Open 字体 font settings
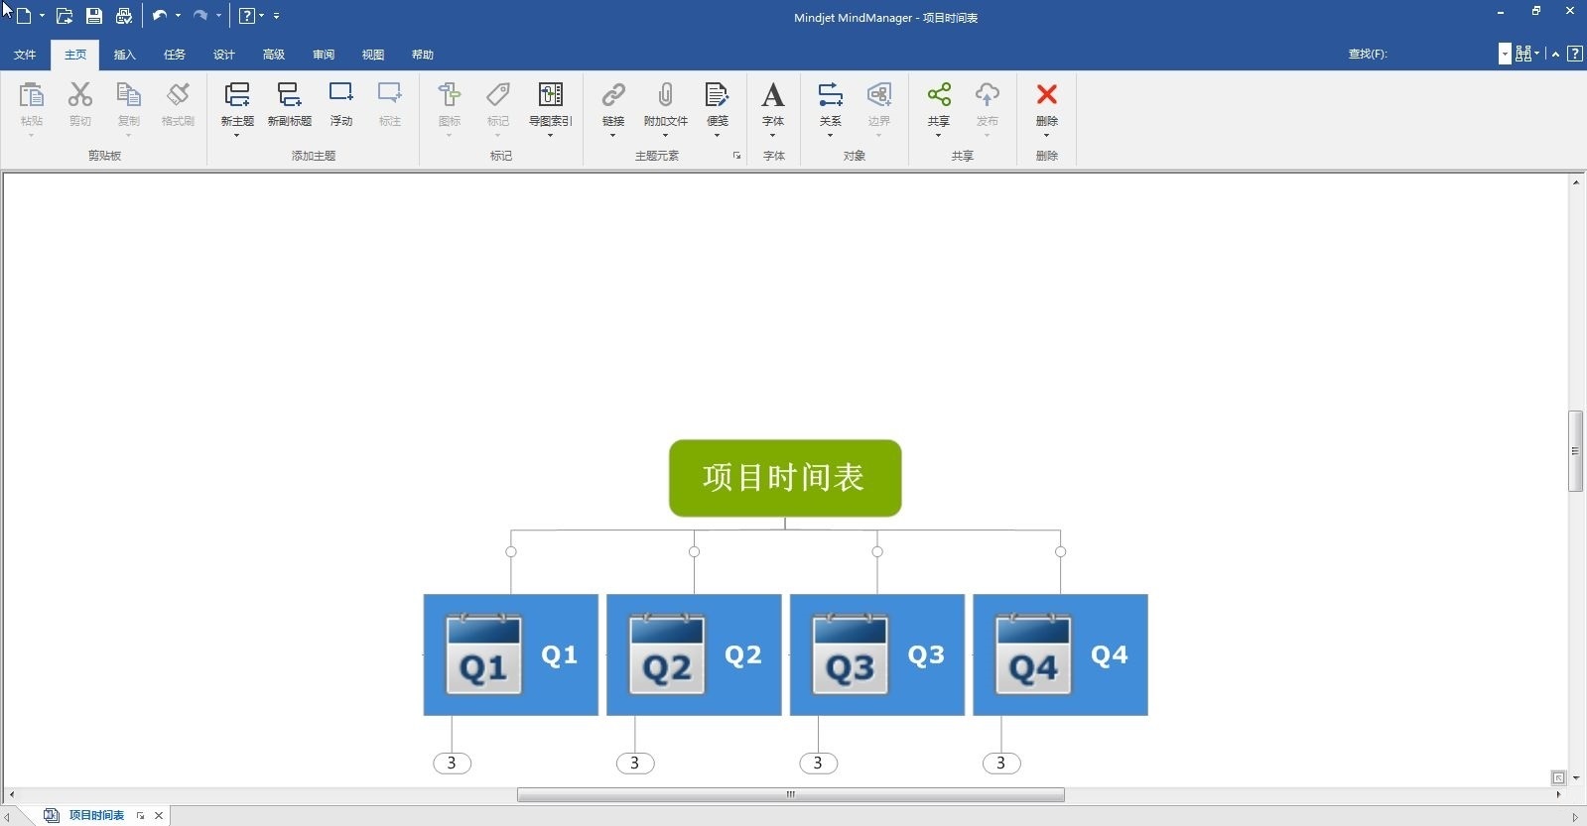The width and height of the screenshot is (1587, 826). coord(773,95)
